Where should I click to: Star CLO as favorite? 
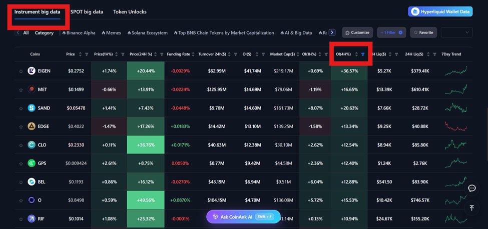click(21, 145)
